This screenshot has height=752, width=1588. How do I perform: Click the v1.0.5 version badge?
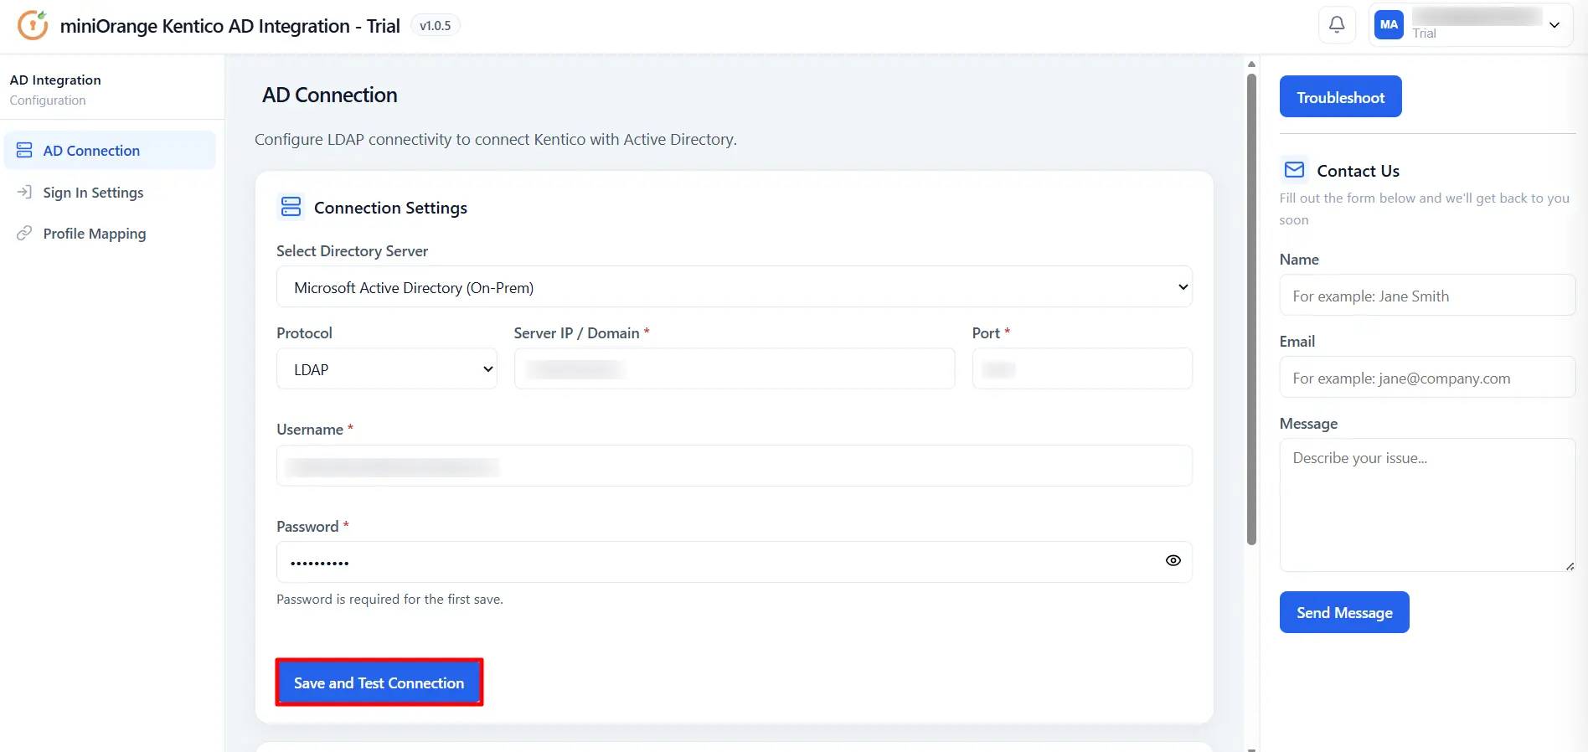point(435,26)
